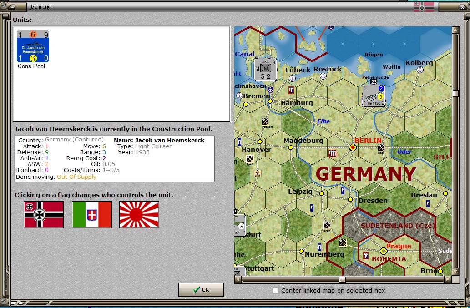Click the Coal resource icon east of Berlin
This screenshot has width=470, height=308.
(381, 147)
